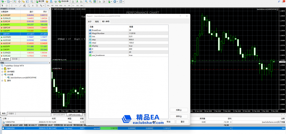Toggle 自动交易 (AutoTrading) in the toolbar

(65, 1)
